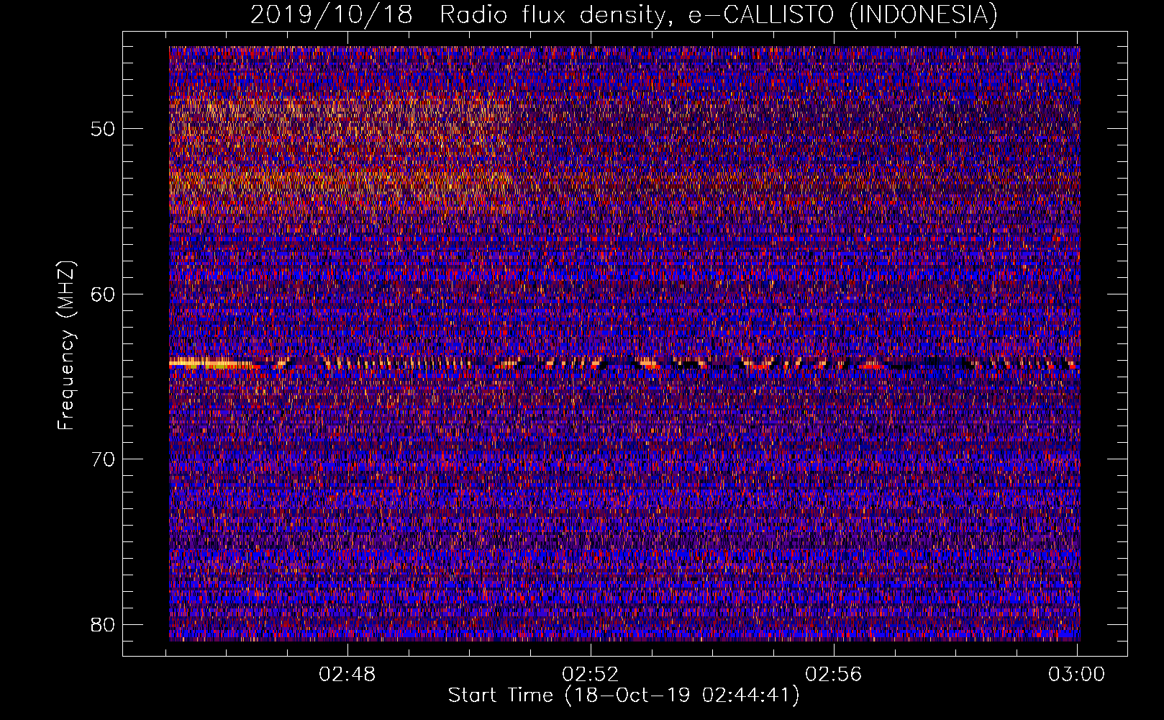Click the 50 frequency tick label
1164x720 pixels.
(104, 129)
